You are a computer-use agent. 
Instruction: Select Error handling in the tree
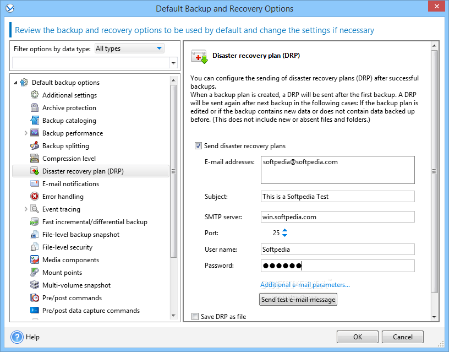point(63,196)
